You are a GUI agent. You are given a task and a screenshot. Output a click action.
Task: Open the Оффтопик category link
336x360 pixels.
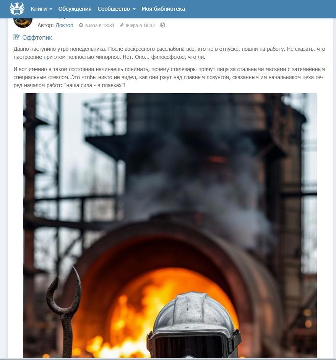(37, 37)
